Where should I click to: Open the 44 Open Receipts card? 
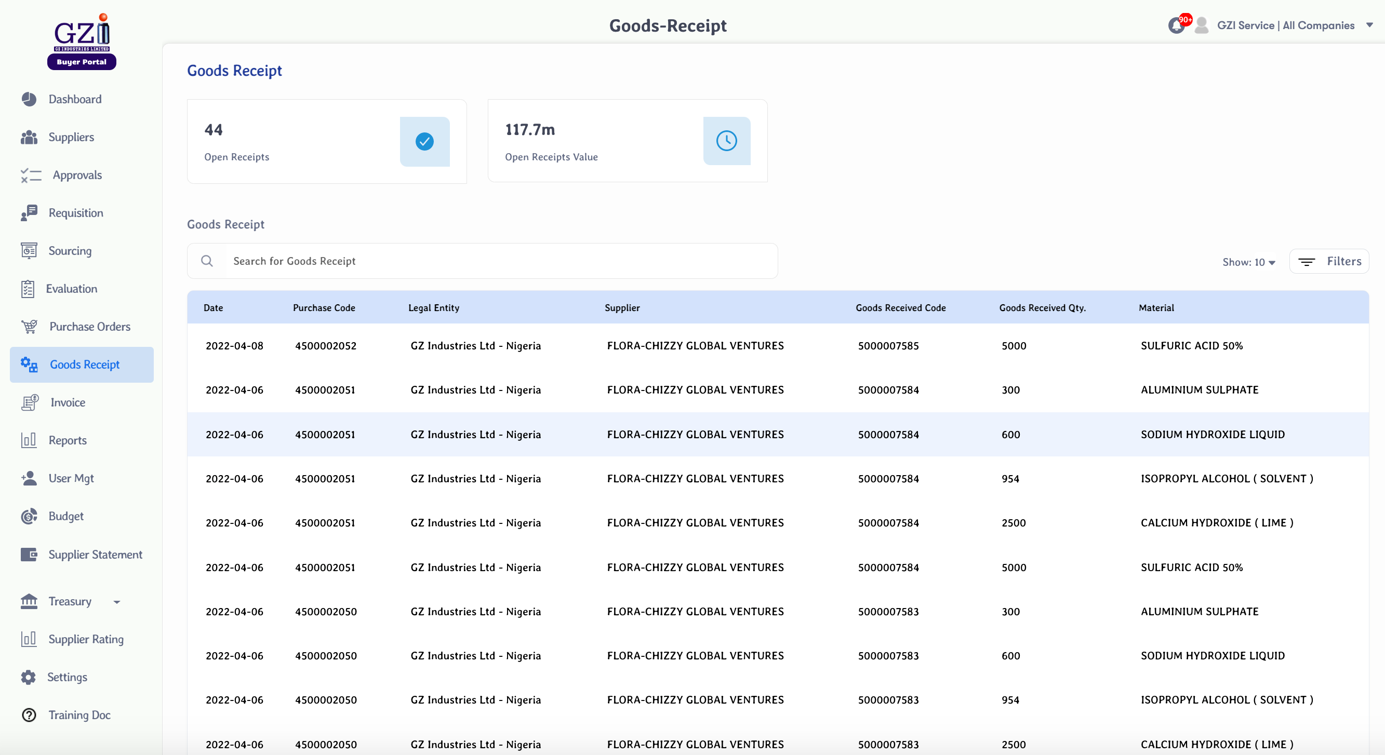(327, 141)
